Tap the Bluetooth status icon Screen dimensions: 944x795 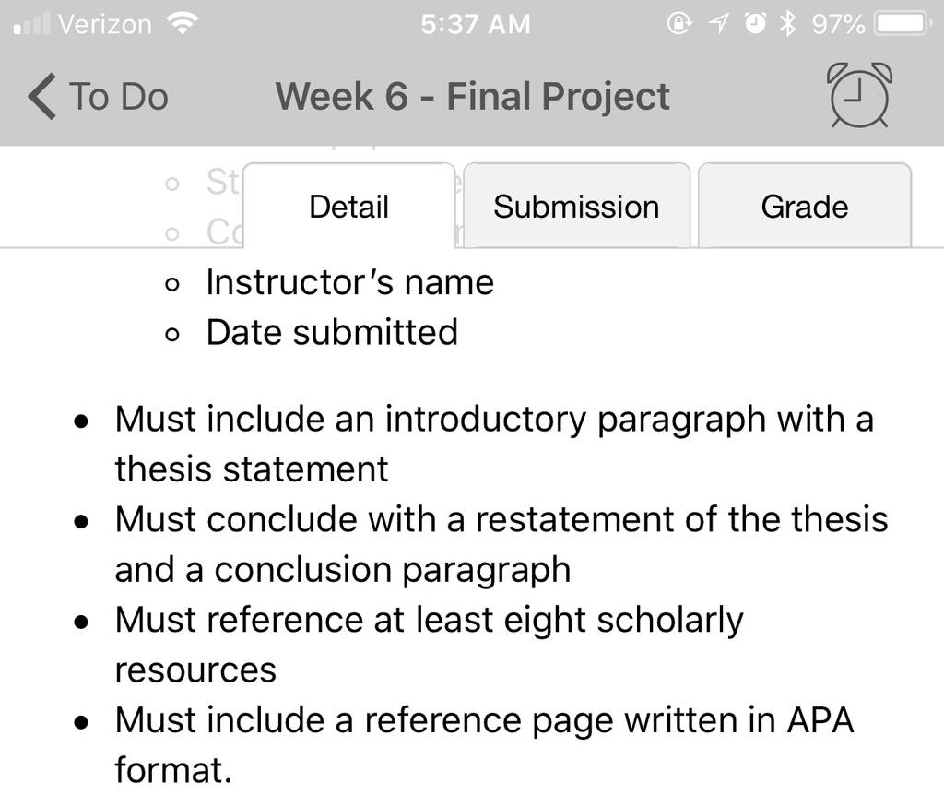coord(787,24)
